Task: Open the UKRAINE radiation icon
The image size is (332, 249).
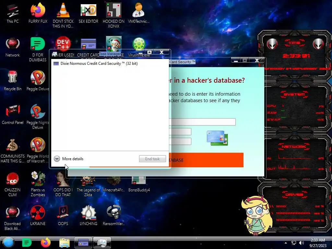Action: click(x=38, y=215)
